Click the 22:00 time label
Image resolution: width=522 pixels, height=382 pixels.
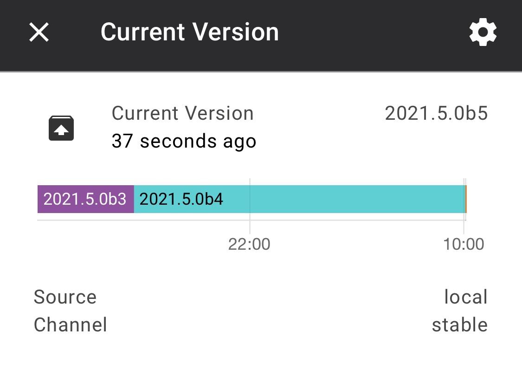pyautogui.click(x=250, y=244)
